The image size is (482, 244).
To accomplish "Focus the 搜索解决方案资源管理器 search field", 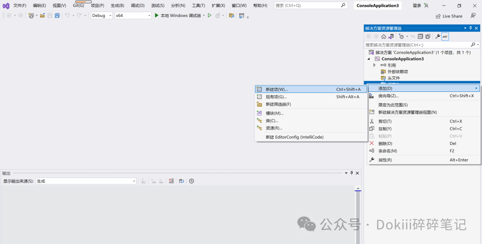I will [417, 45].
